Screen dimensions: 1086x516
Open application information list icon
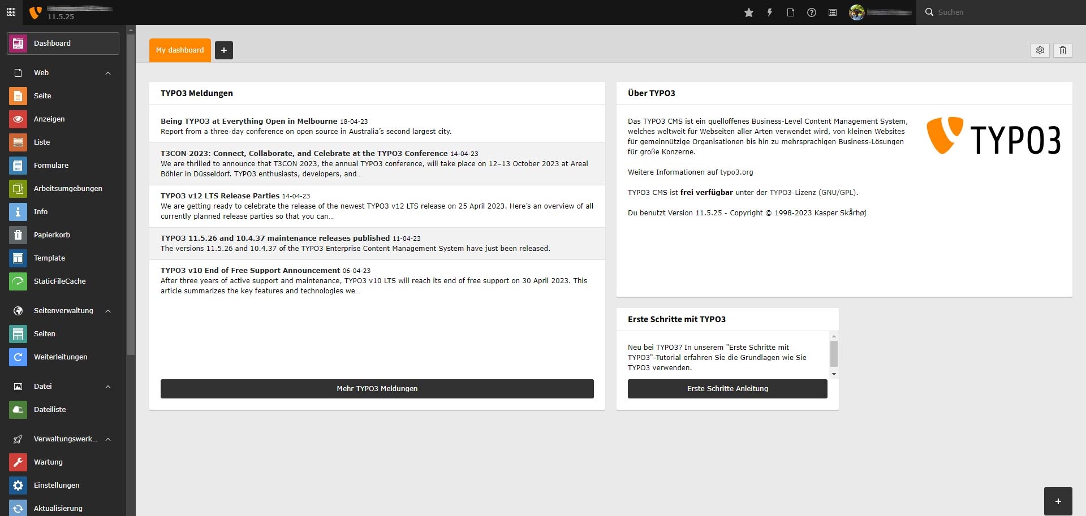click(x=833, y=12)
